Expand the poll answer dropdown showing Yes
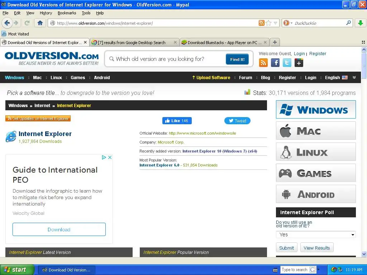 pyautogui.click(x=316, y=235)
